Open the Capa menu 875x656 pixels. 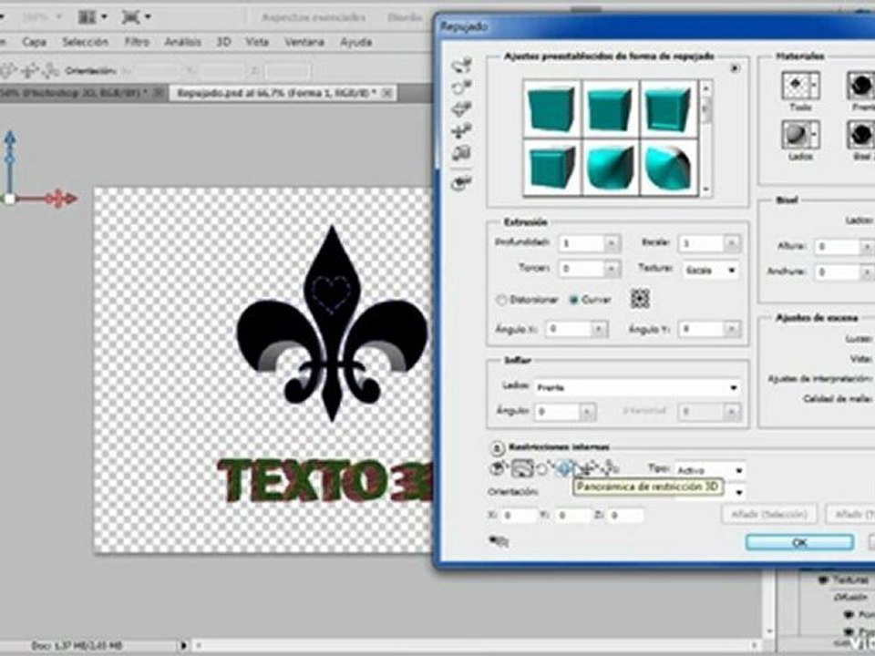34,42
